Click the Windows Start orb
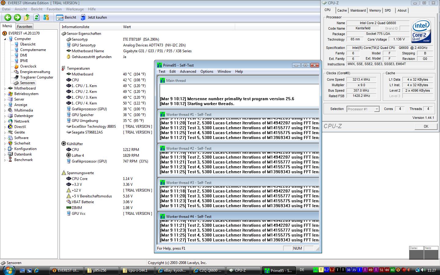Image resolution: width=440 pixels, height=275 pixels. tap(8, 270)
